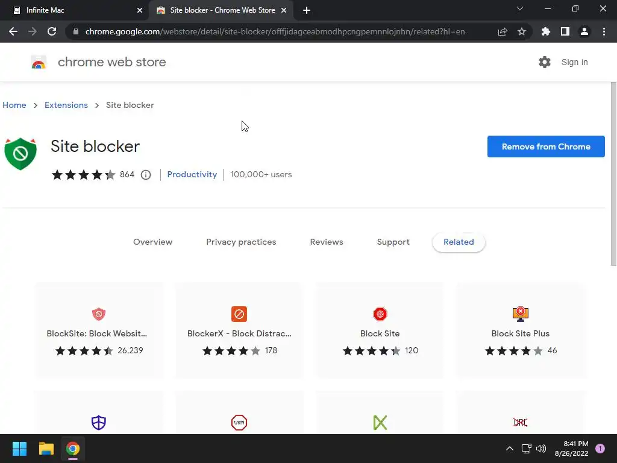This screenshot has height=463, width=617.
Task: Open File Explorer from the taskbar
Action: [46, 449]
